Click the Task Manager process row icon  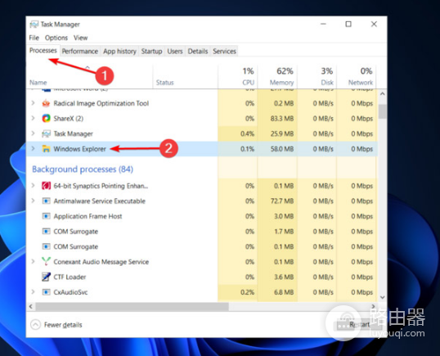pos(46,133)
